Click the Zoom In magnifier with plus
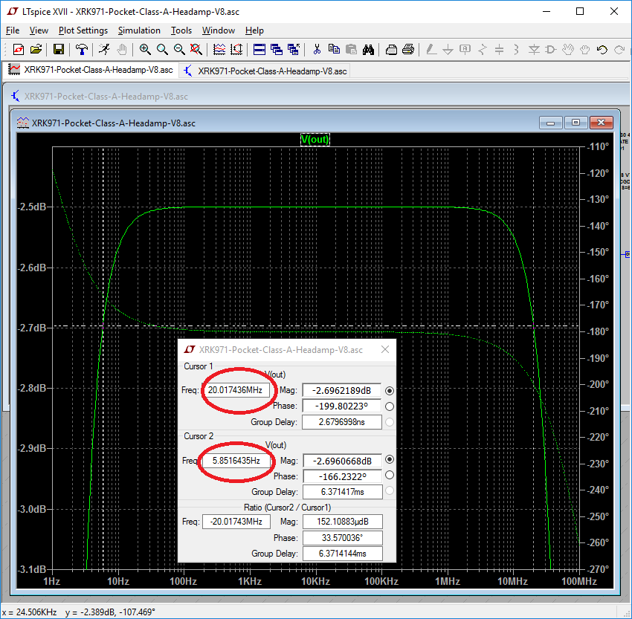 [x=145, y=50]
